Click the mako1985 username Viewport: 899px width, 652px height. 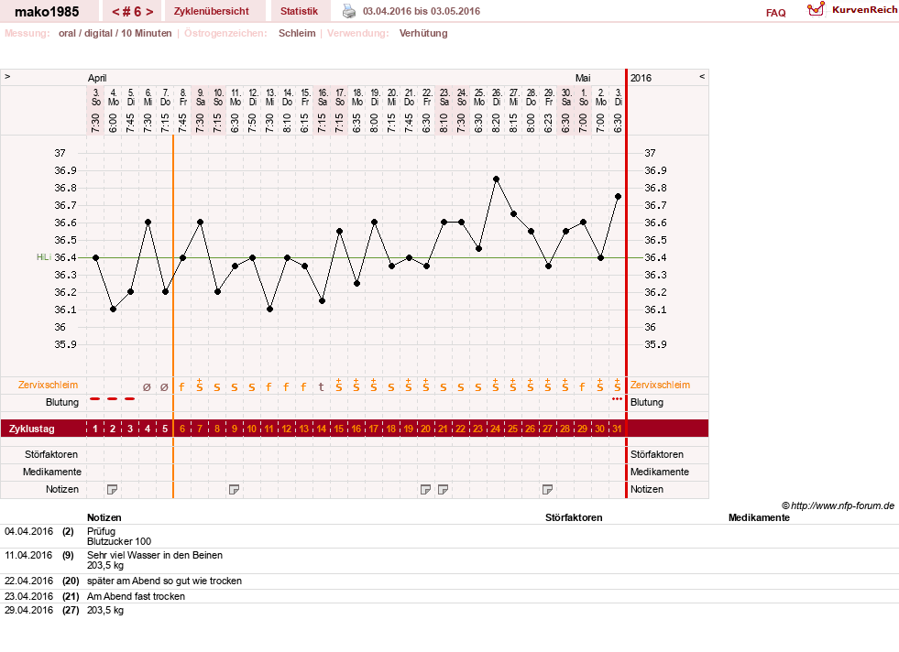(47, 12)
